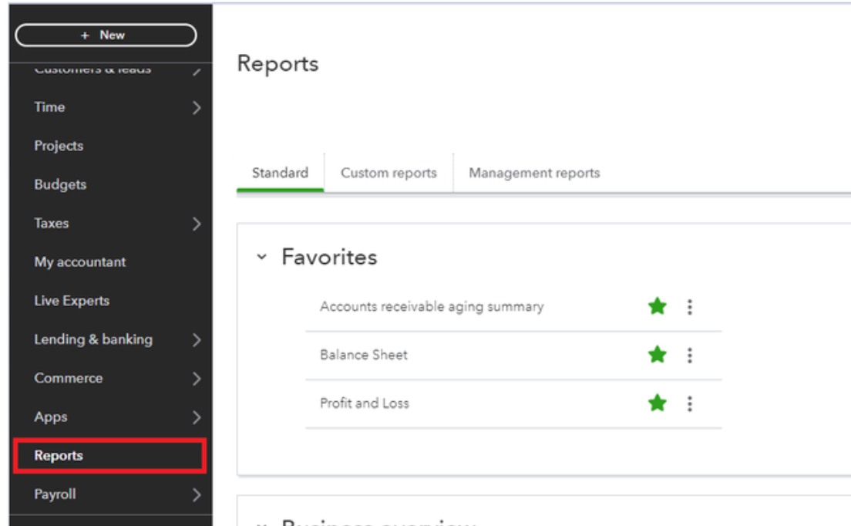851x526 pixels.
Task: Open Projects in the sidebar
Action: pyautogui.click(x=59, y=146)
